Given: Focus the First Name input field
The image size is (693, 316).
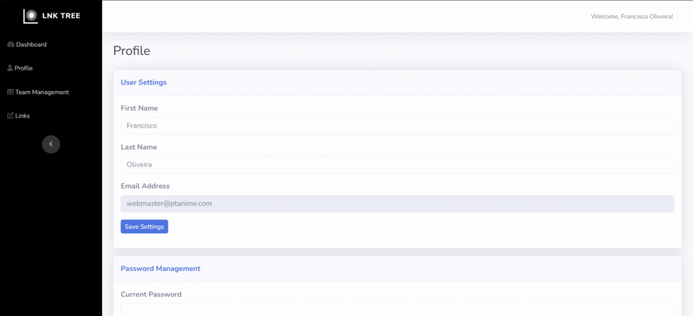Looking at the screenshot, I should [x=397, y=126].
